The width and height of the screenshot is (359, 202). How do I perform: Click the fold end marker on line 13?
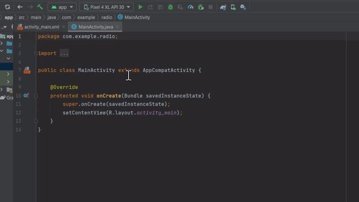point(36,121)
